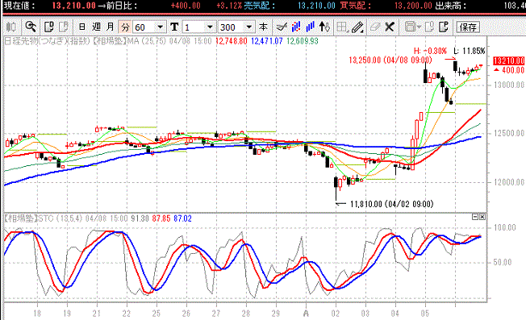
Task: Open the arrow beside the floppy icon
Action: click(419, 27)
